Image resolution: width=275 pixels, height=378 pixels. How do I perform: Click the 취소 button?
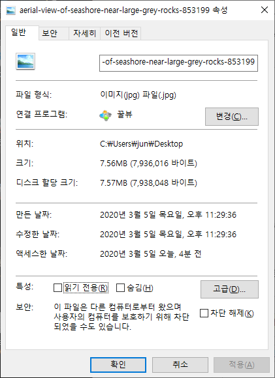180,364
